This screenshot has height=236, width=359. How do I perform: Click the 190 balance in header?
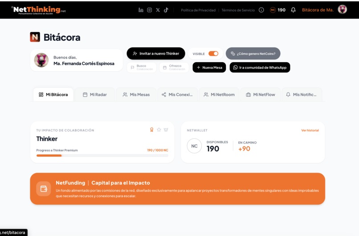(x=281, y=10)
